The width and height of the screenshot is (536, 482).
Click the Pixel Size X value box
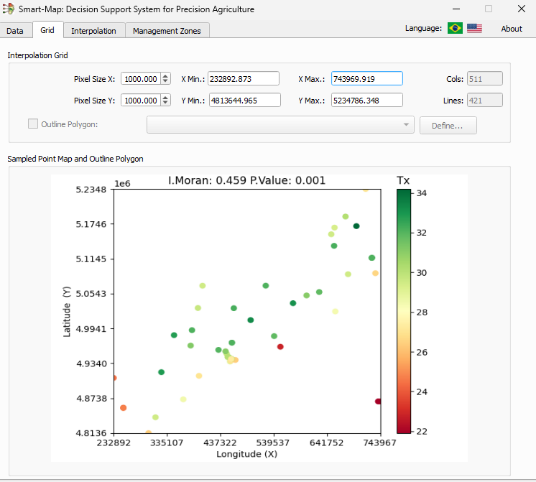point(140,79)
